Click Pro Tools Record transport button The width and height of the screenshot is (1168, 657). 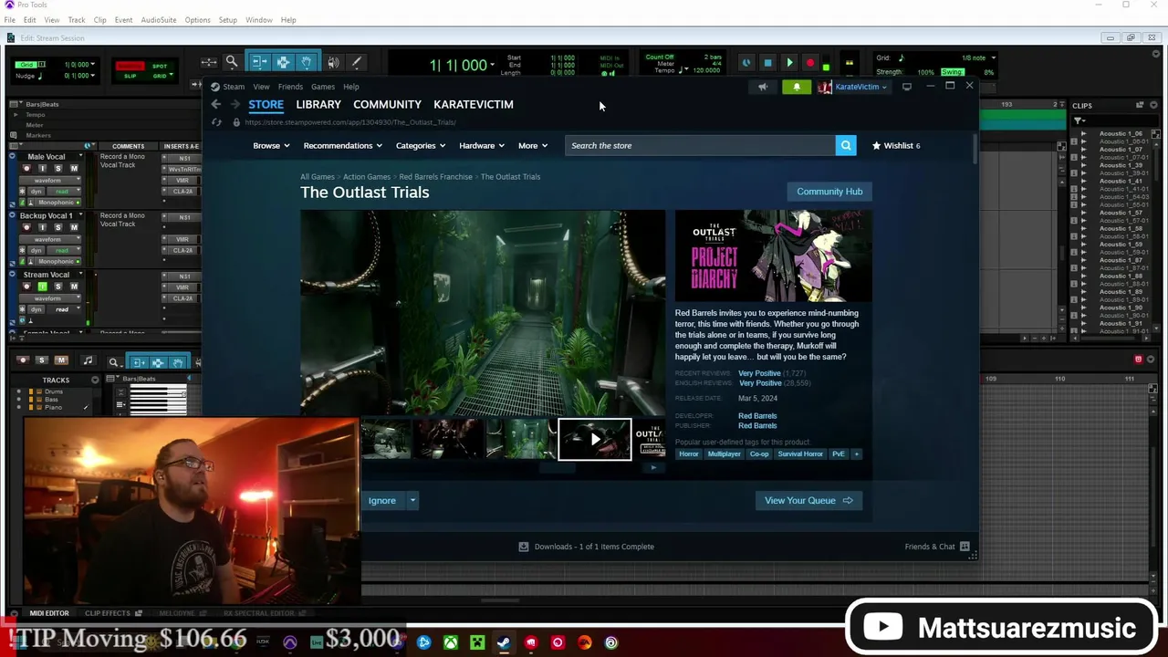coord(810,63)
